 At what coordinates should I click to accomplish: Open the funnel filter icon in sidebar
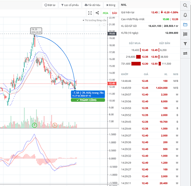(185, 44)
